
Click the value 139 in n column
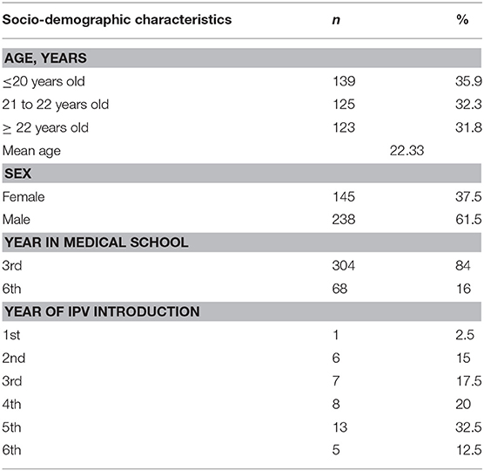tap(344, 81)
